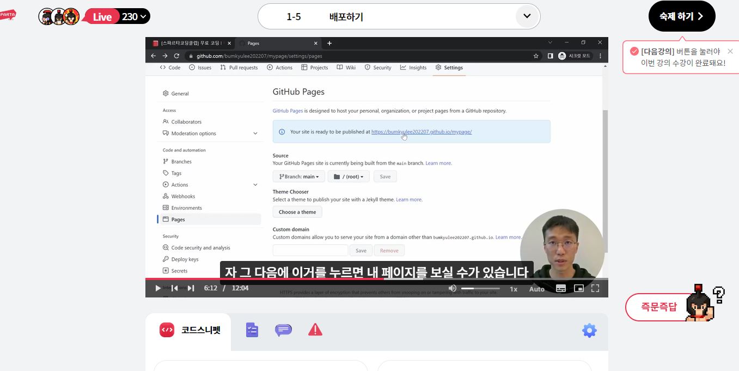Bookmark the page with star icon

[x=536, y=56]
